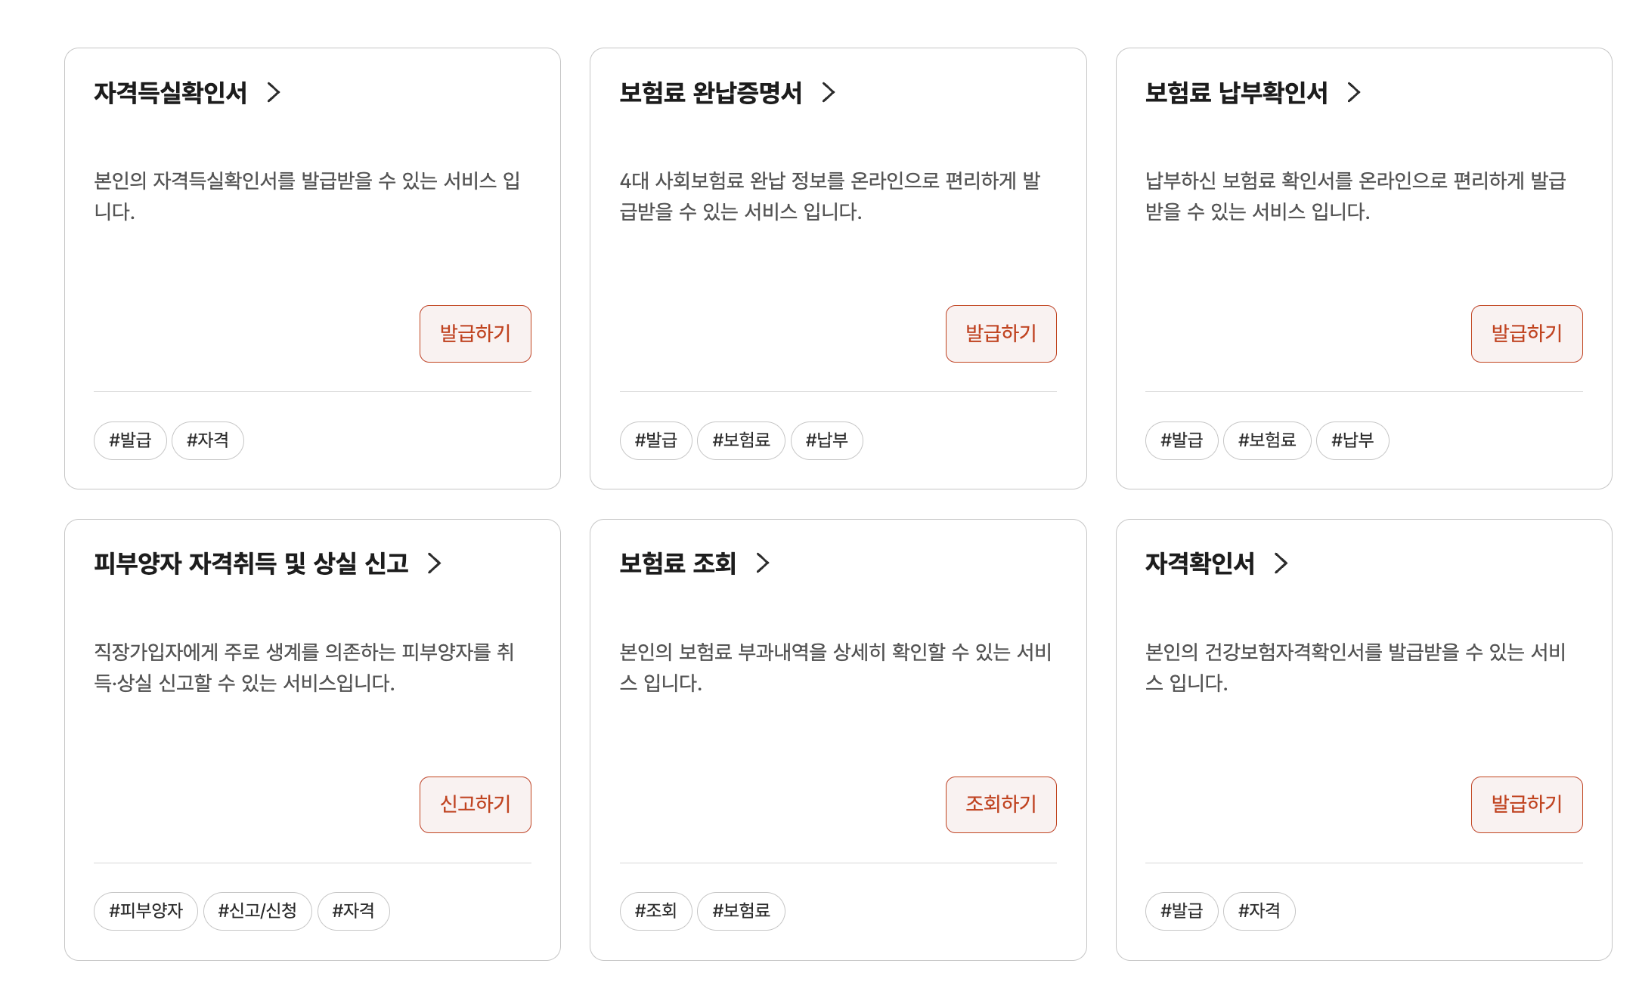1639x985 pixels.
Task: Click 발급하기 on the 자격득실확인서 card
Action: coord(475,333)
